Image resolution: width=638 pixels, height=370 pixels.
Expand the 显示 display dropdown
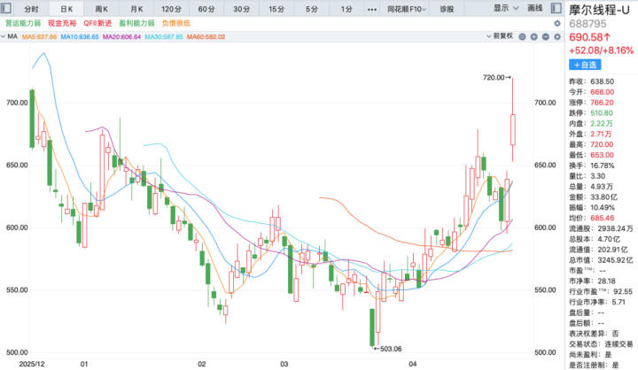(x=505, y=8)
